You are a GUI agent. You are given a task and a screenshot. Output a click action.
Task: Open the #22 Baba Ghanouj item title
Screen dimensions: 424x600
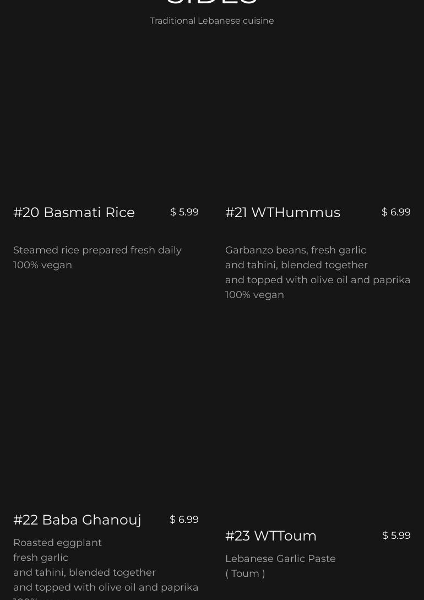click(x=77, y=520)
